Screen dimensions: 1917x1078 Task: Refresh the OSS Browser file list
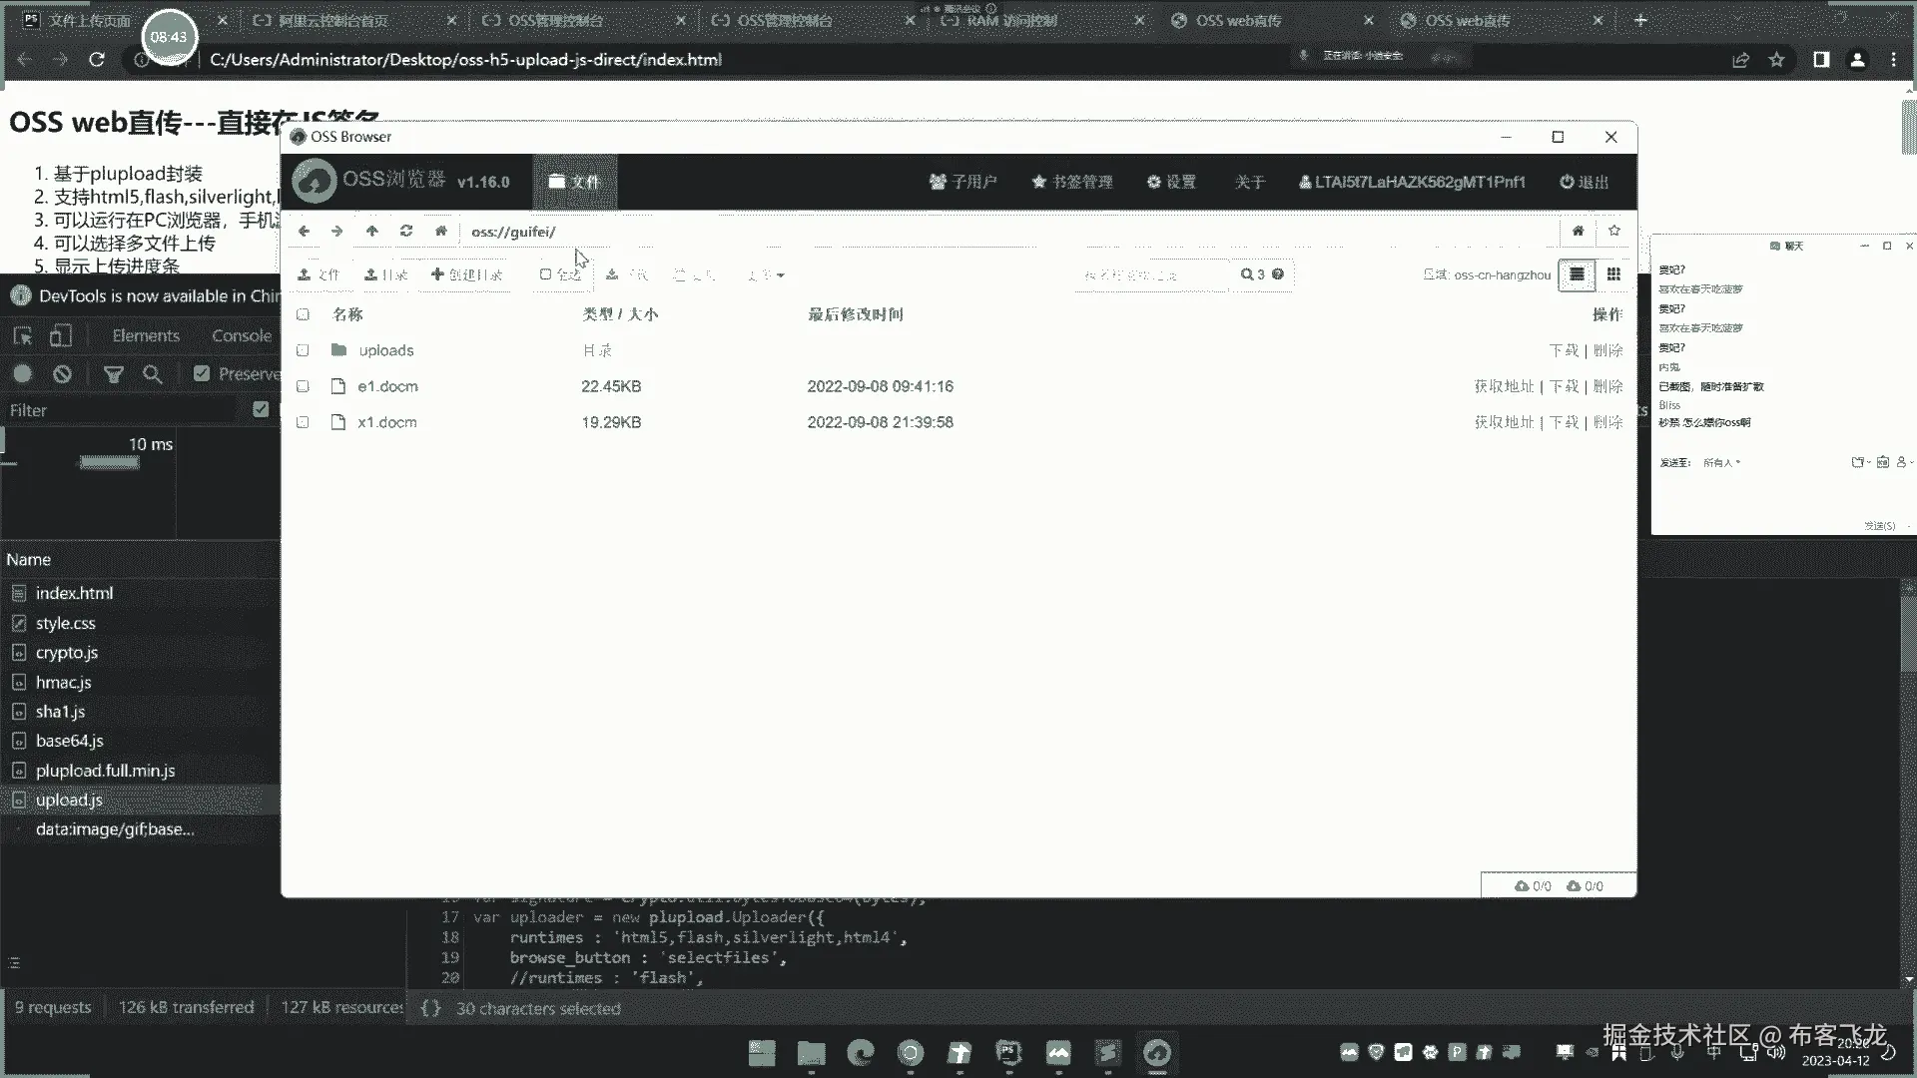pyautogui.click(x=405, y=231)
